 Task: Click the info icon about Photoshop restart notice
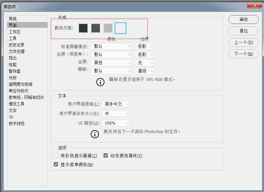pos(95,134)
